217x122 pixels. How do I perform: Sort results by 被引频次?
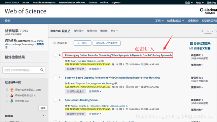click(x=79, y=31)
